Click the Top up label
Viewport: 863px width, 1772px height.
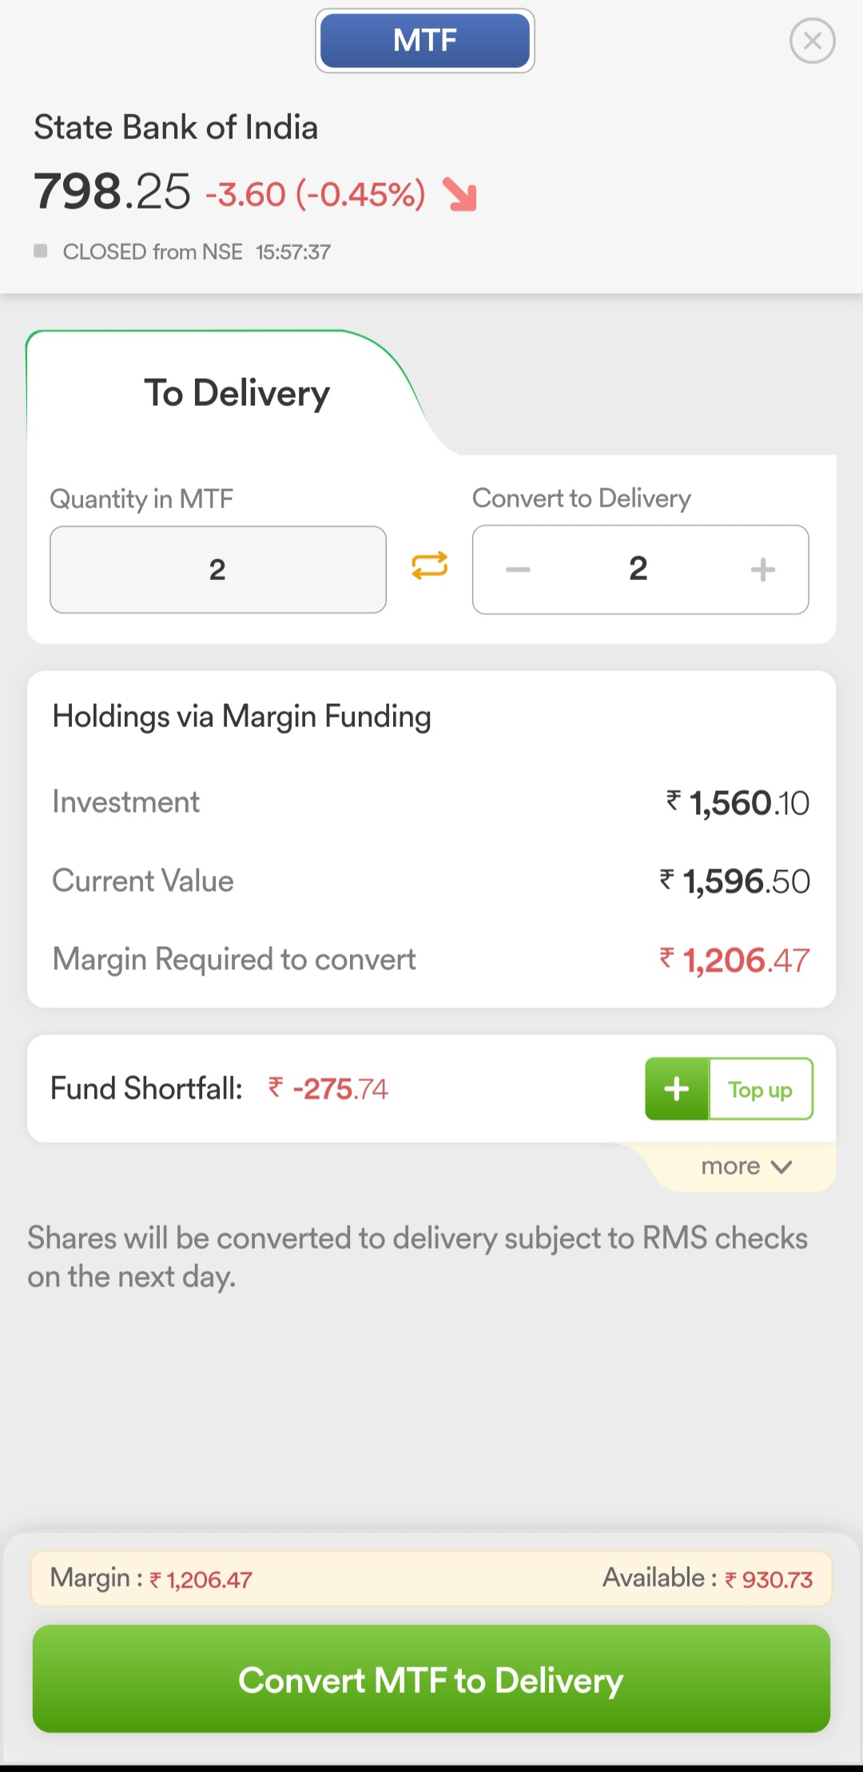click(760, 1090)
